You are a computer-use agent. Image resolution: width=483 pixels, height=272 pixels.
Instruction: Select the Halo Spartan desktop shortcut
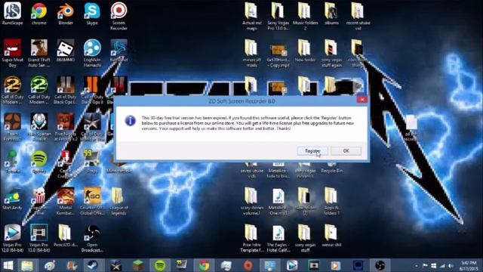point(38,127)
